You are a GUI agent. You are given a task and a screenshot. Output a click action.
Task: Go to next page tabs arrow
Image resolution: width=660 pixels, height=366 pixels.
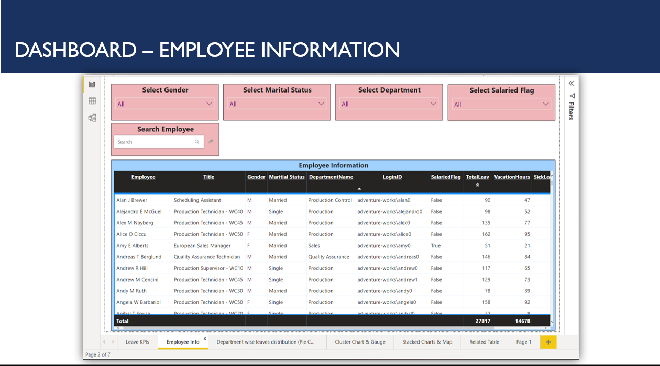pyautogui.click(x=114, y=342)
